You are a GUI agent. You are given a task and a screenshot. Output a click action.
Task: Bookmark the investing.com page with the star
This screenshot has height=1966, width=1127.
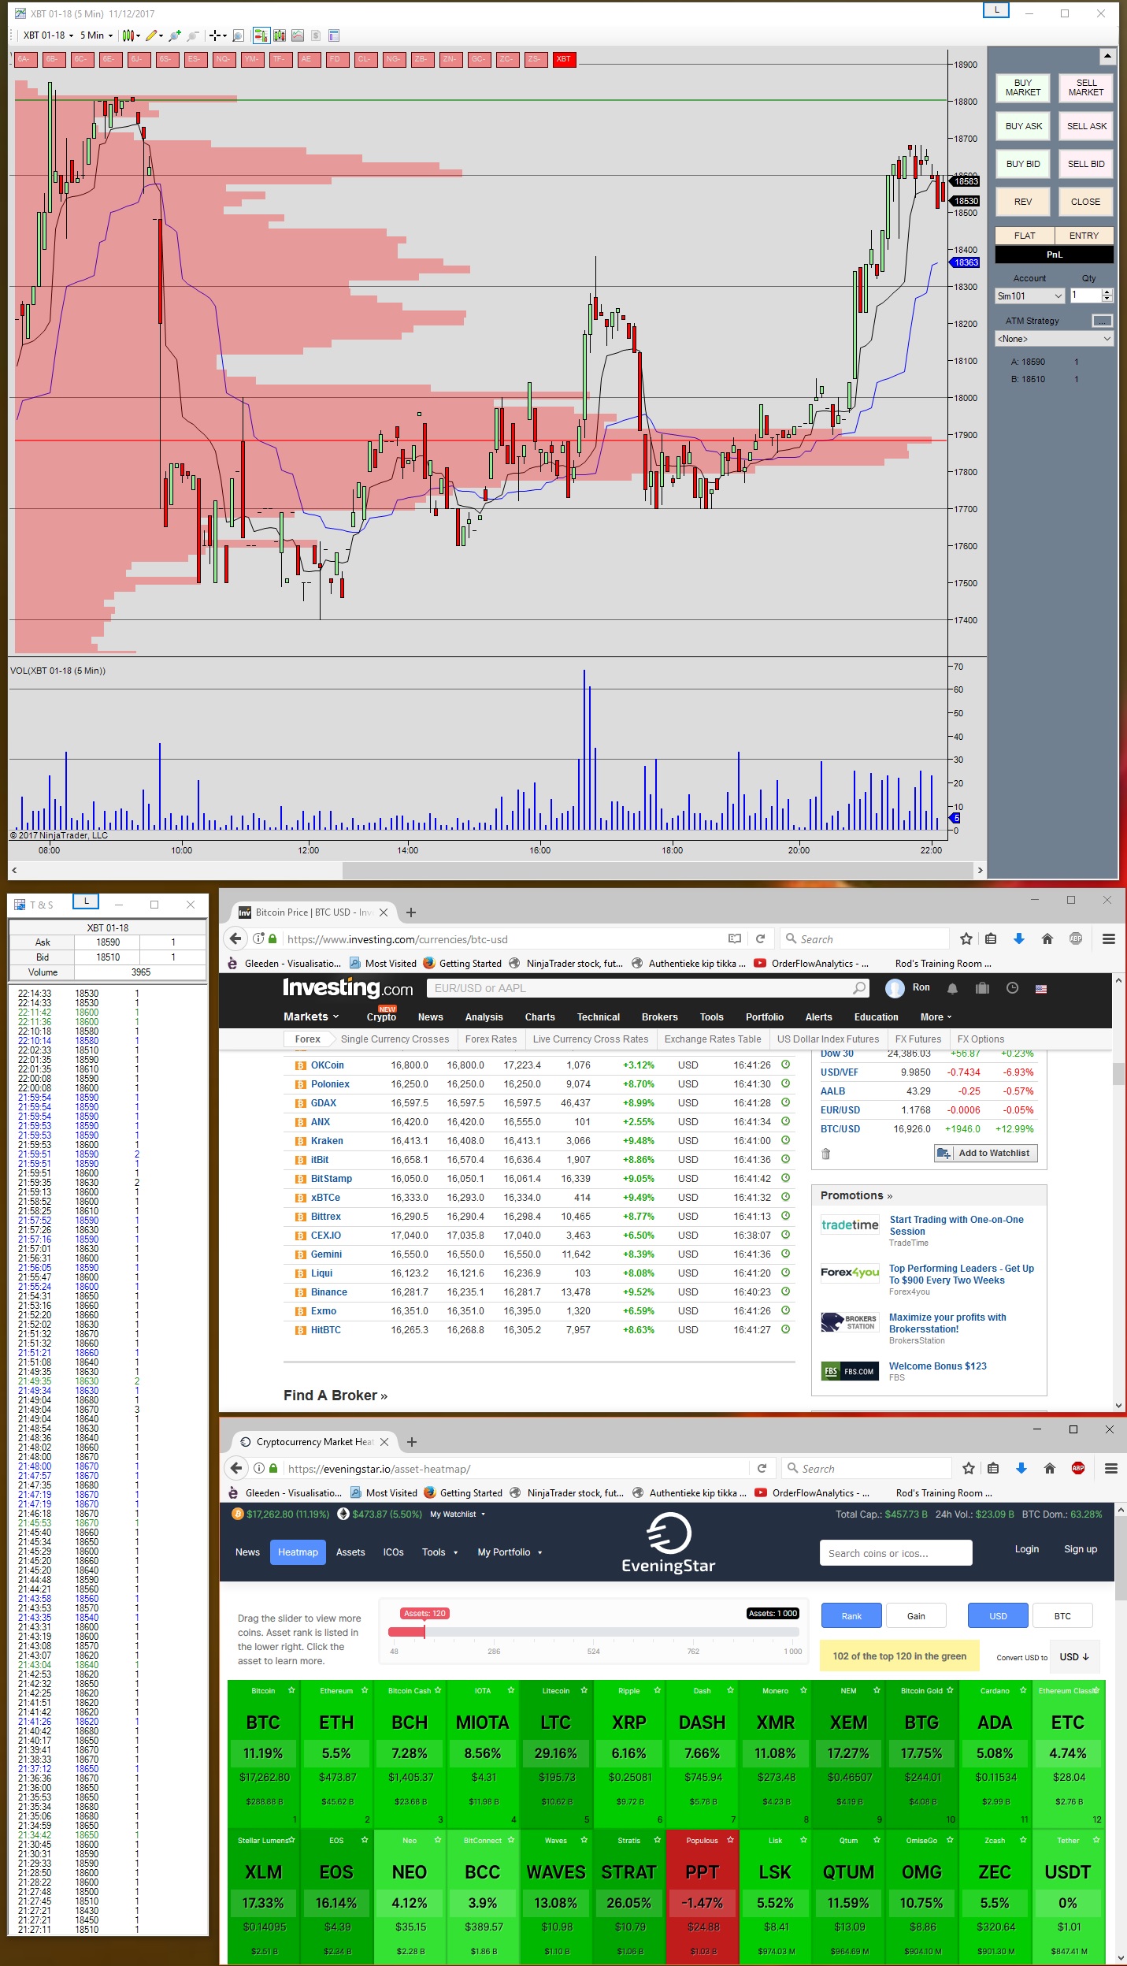coord(966,938)
